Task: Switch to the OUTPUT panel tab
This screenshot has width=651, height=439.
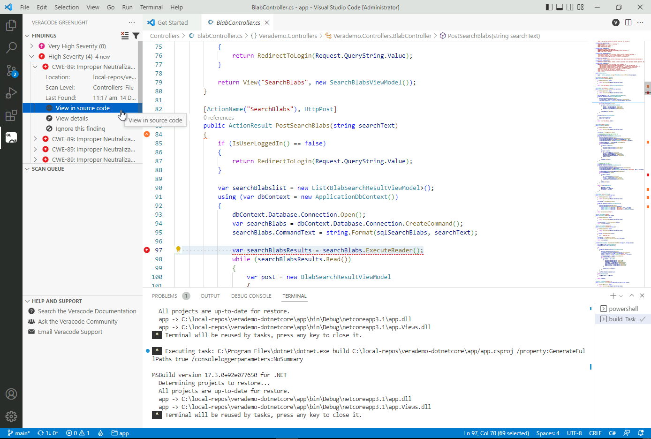Action: pyautogui.click(x=210, y=296)
